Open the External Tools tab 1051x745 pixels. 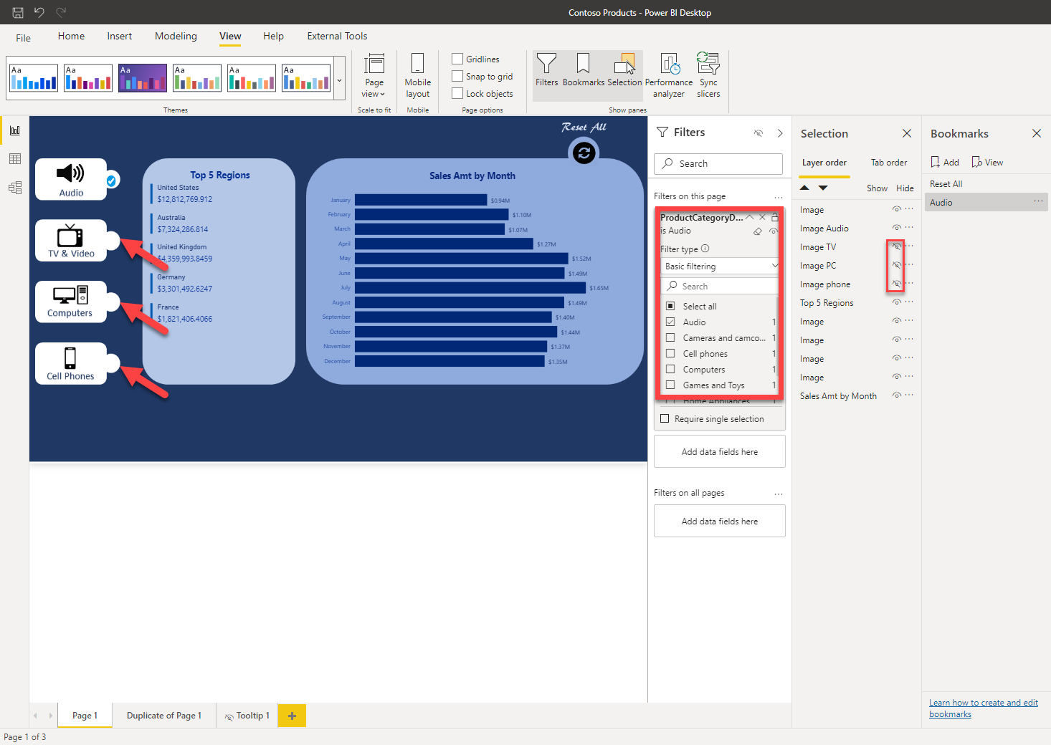[337, 36]
